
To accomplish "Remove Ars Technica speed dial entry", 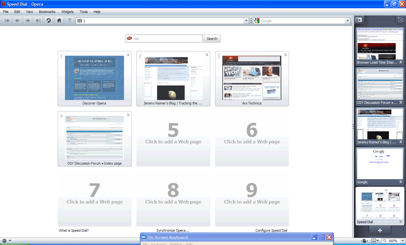I will [285, 55].
